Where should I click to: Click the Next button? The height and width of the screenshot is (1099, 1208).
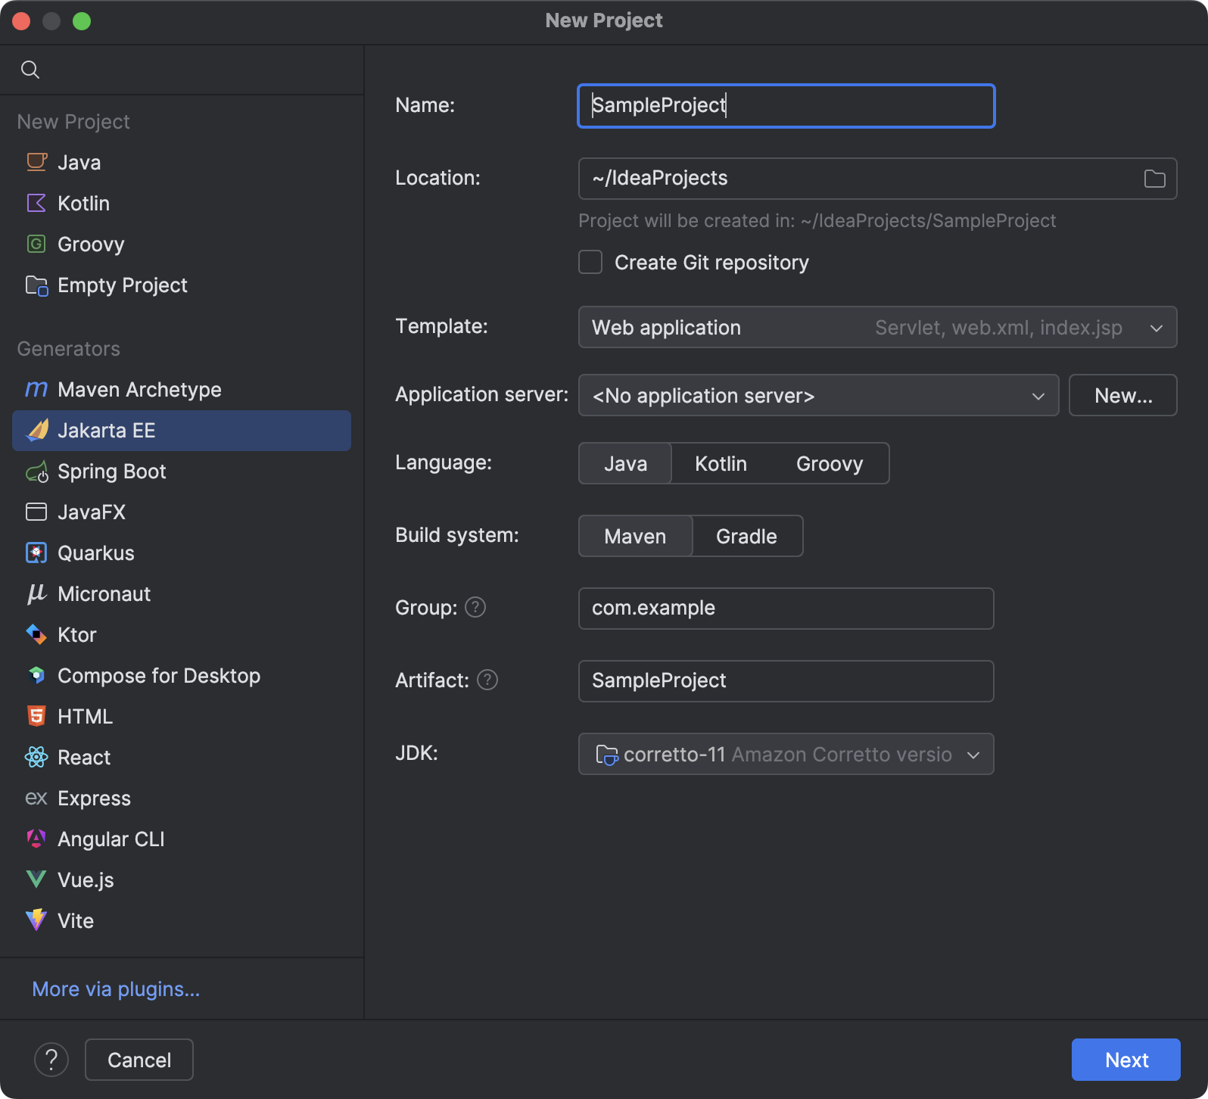pyautogui.click(x=1125, y=1060)
